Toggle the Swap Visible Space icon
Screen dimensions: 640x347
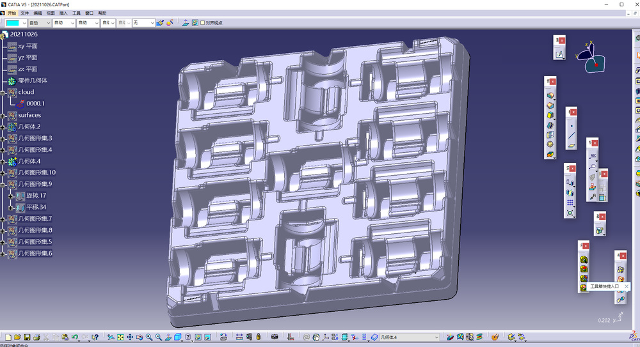click(208, 337)
